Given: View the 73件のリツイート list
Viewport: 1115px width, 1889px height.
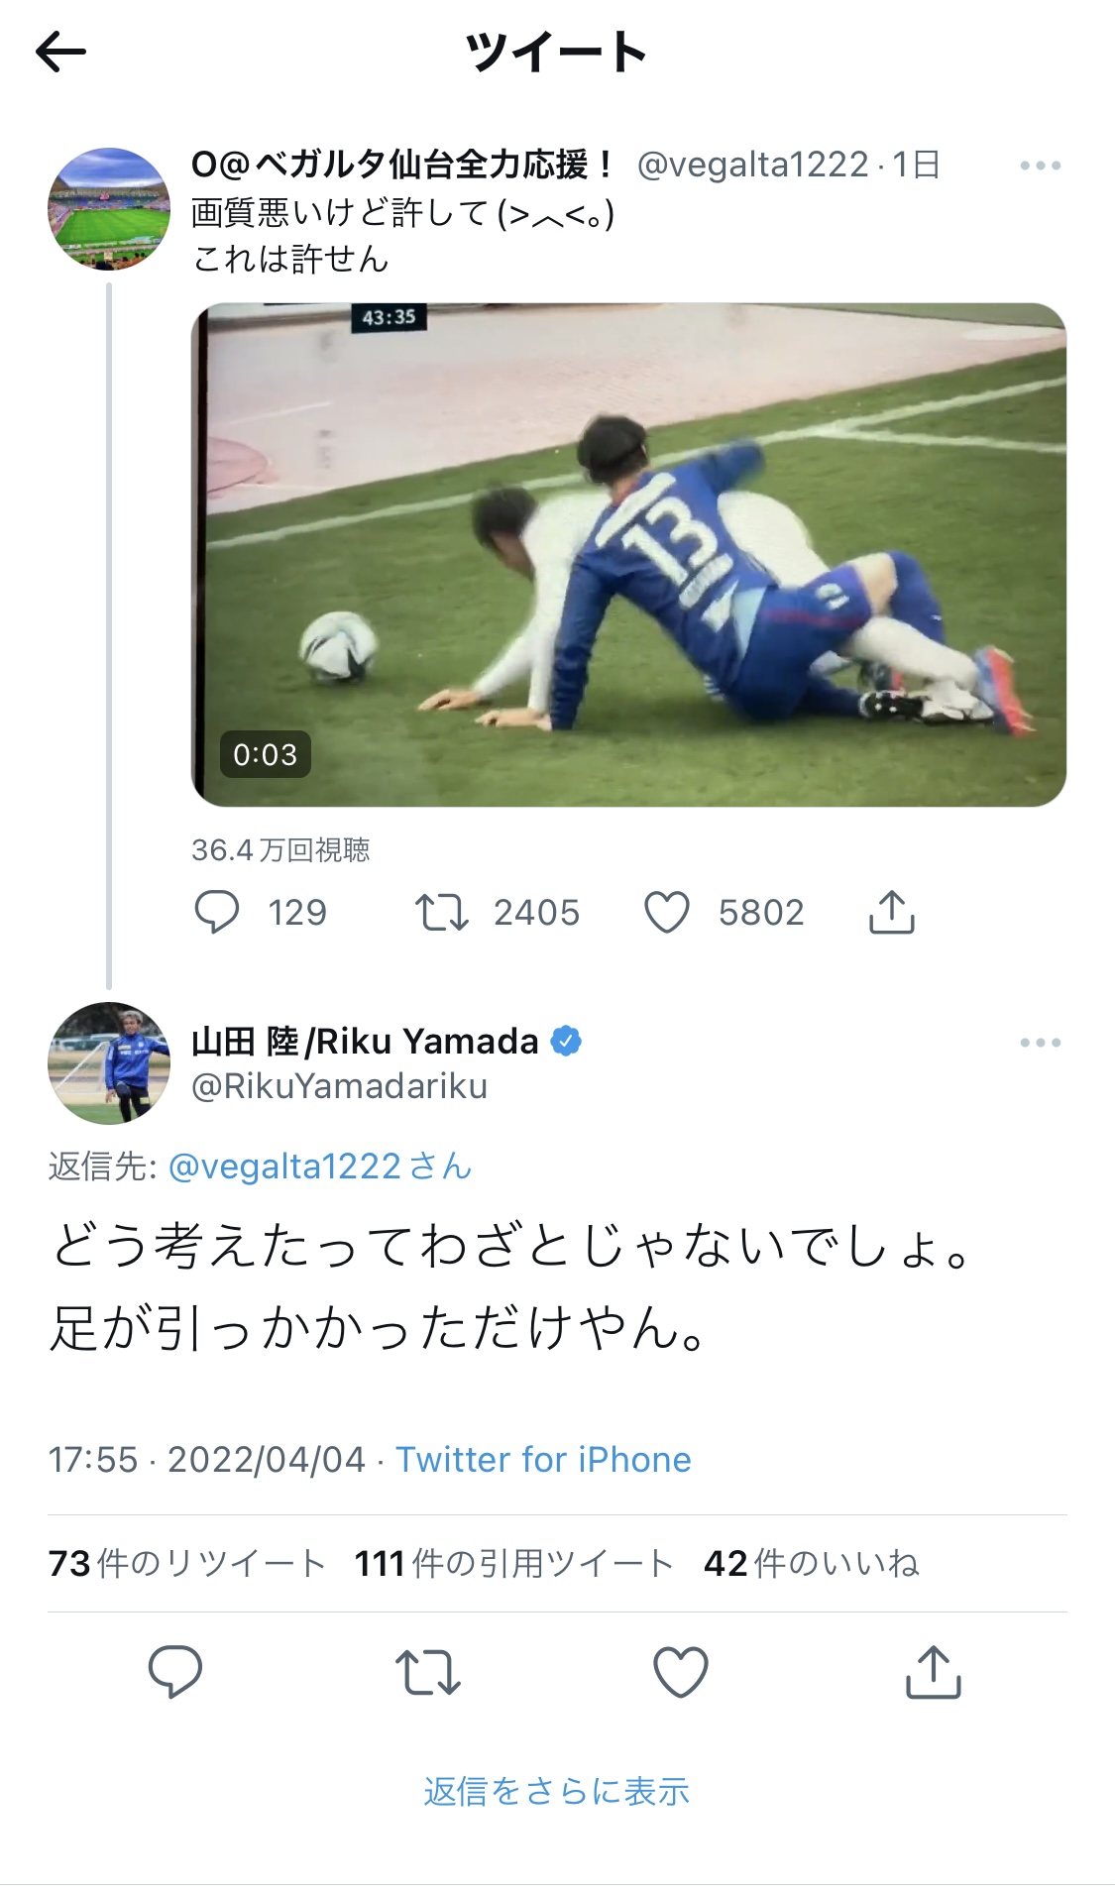Looking at the screenshot, I should click(x=187, y=1563).
